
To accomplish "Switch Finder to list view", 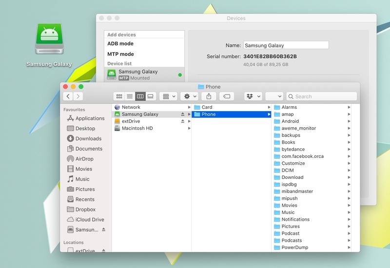I will 130,96.
